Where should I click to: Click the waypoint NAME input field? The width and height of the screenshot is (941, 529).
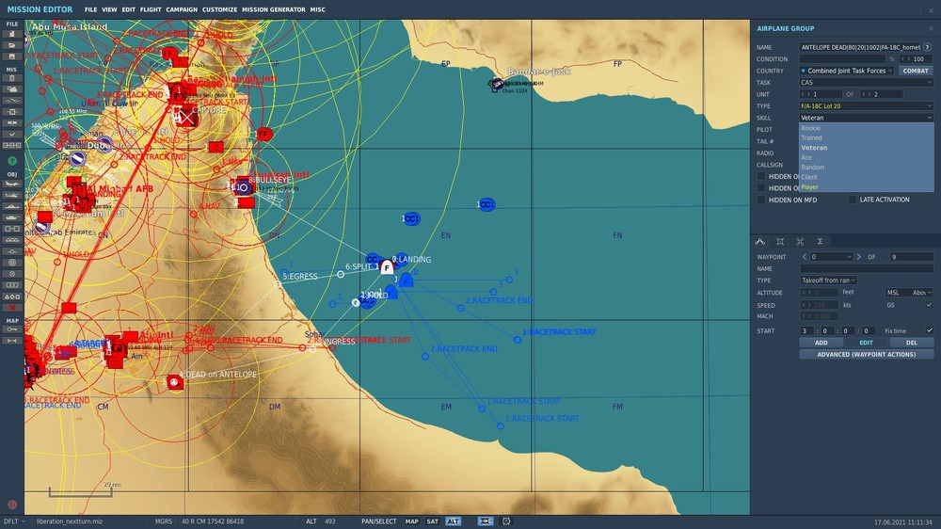tap(866, 268)
